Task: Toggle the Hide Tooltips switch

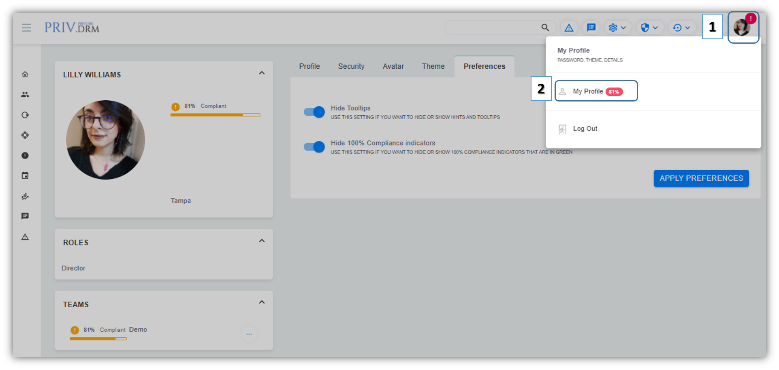Action: tap(314, 112)
